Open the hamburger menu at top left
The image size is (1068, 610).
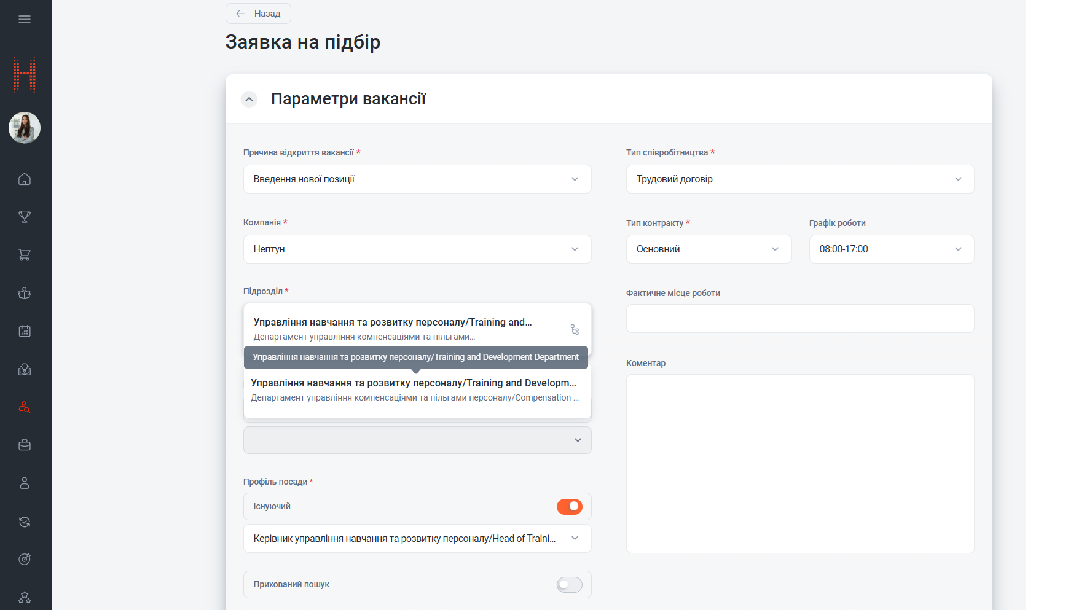point(25,19)
